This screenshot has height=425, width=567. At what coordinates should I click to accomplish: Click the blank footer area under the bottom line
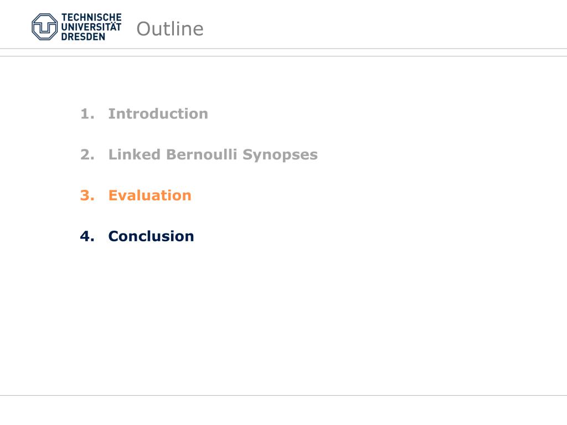click(x=283, y=411)
